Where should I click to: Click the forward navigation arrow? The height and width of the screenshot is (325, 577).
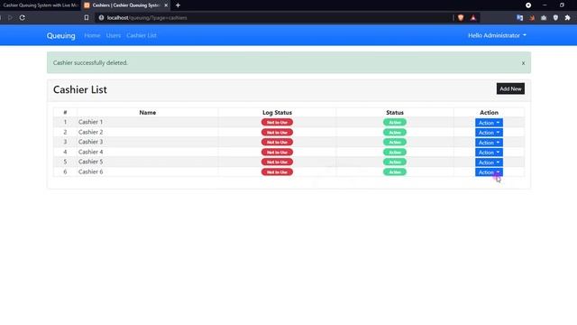tap(10, 17)
